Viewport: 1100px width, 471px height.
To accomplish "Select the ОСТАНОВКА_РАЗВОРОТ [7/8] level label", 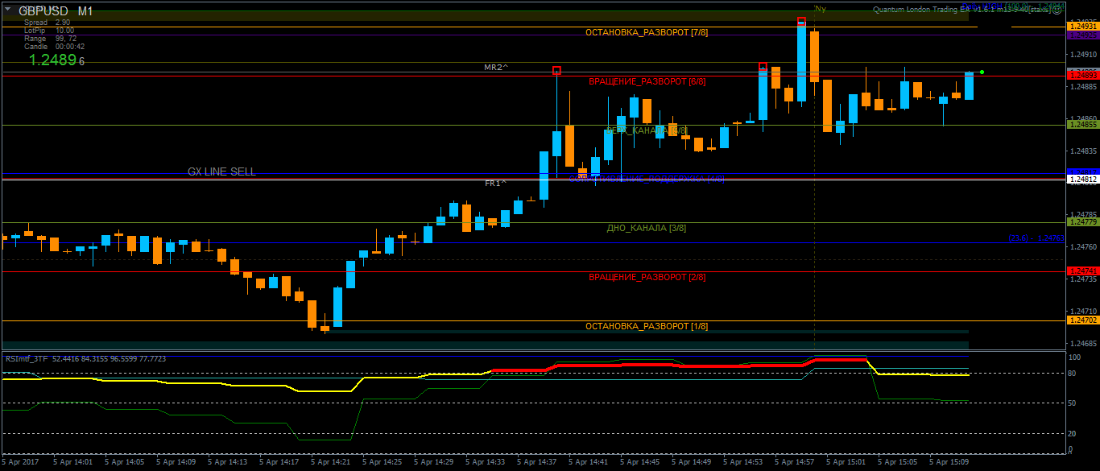I will click(647, 32).
